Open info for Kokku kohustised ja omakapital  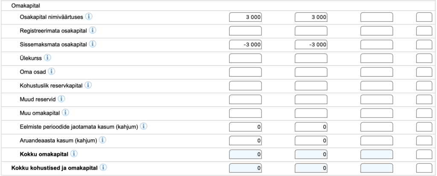[103, 167]
